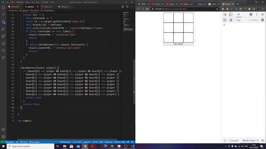Click the New Game button
The height and width of the screenshot is (149, 266).
pyautogui.click(x=178, y=44)
